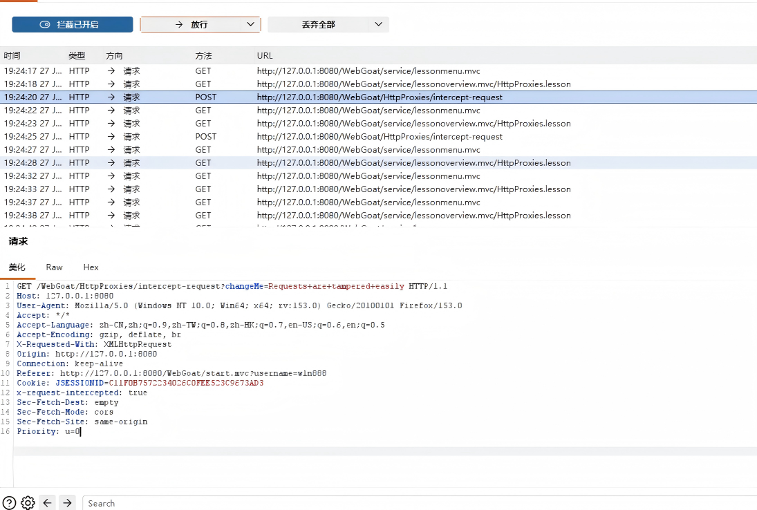Click the Accept-Encoding header line
Image resolution: width=757 pixels, height=510 pixels.
(x=99, y=334)
